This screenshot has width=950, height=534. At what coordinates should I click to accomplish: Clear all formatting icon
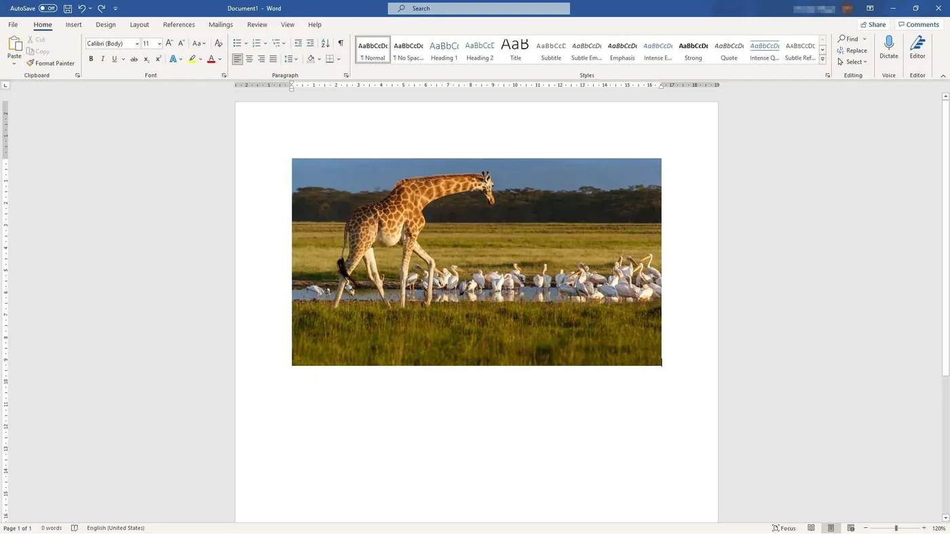(218, 43)
